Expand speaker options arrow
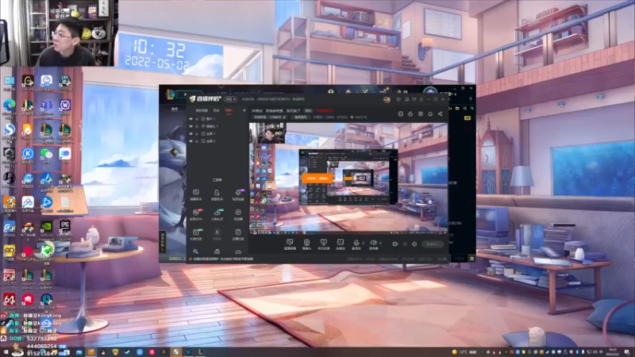 [380, 244]
